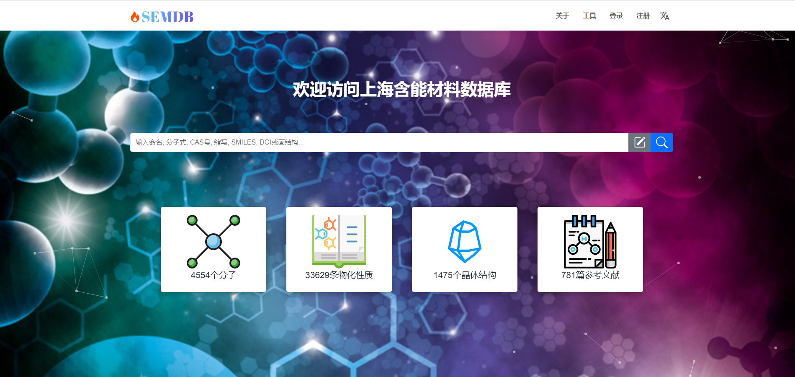Open the 1475个晶体结构 label
Image resolution: width=795 pixels, height=377 pixels.
465,275
